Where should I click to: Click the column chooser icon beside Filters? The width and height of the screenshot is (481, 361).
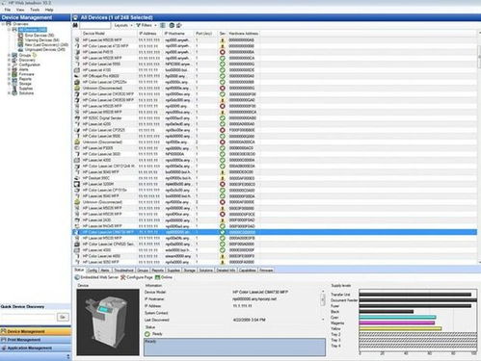pos(163,25)
